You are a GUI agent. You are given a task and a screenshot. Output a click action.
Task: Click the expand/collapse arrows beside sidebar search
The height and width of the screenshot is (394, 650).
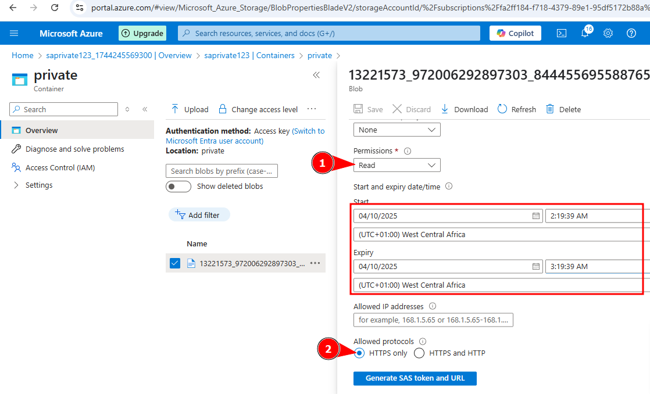tap(127, 109)
